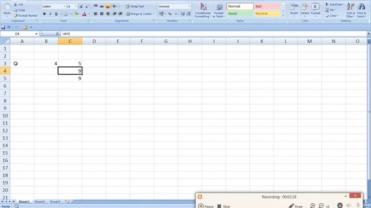The width and height of the screenshot is (371, 208).
Task: Center text horizontally
Action: (101, 14)
